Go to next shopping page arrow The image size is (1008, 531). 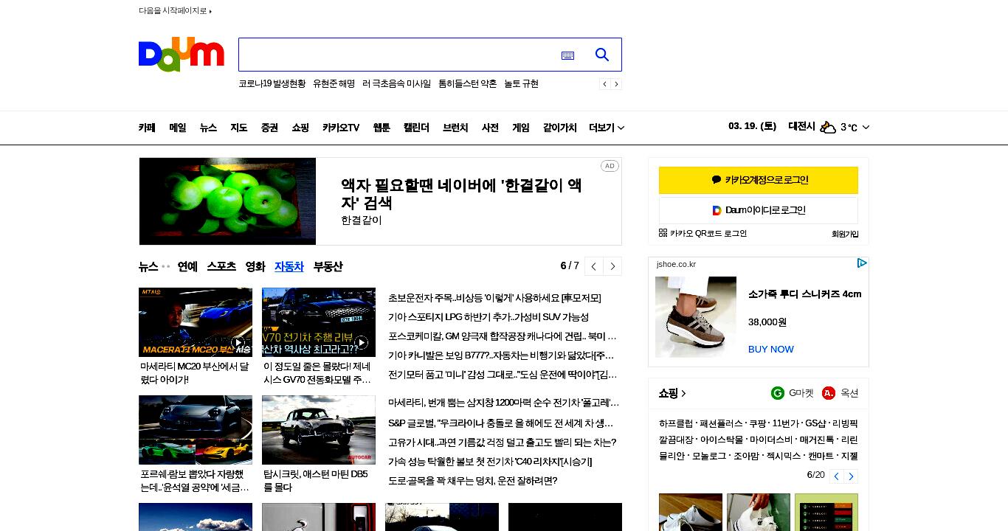pyautogui.click(x=851, y=476)
